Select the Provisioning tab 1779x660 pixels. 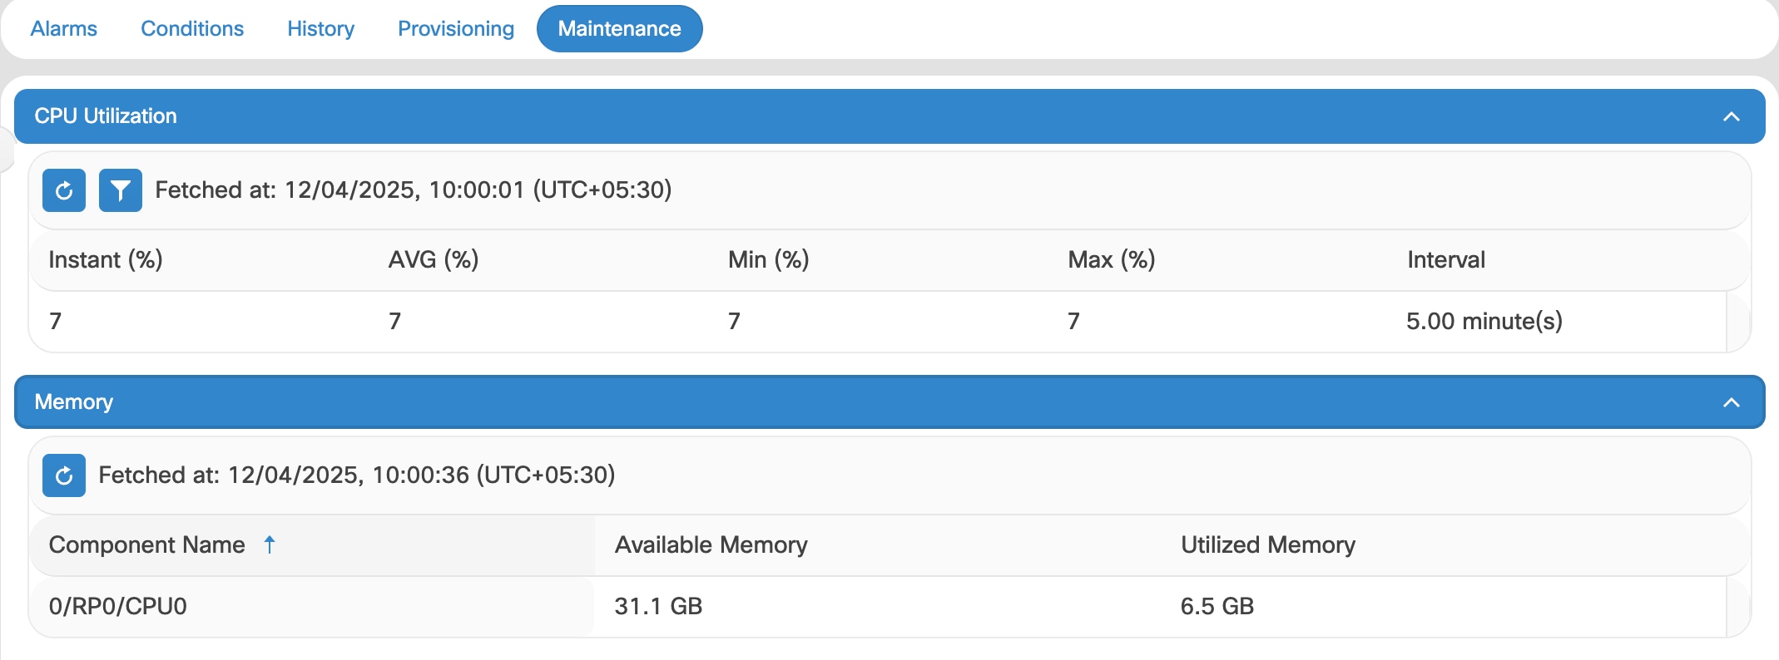coord(456,29)
